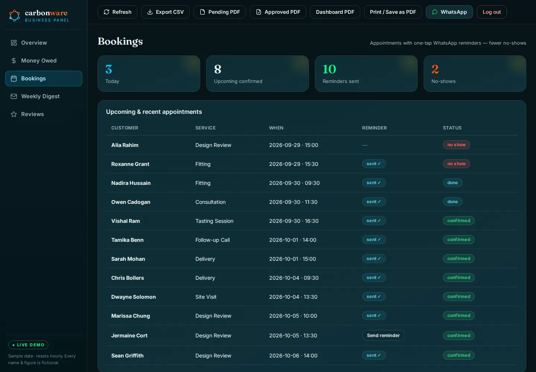The height and width of the screenshot is (372, 536).
Task: Click the STATUS column header
Action: tap(452, 128)
